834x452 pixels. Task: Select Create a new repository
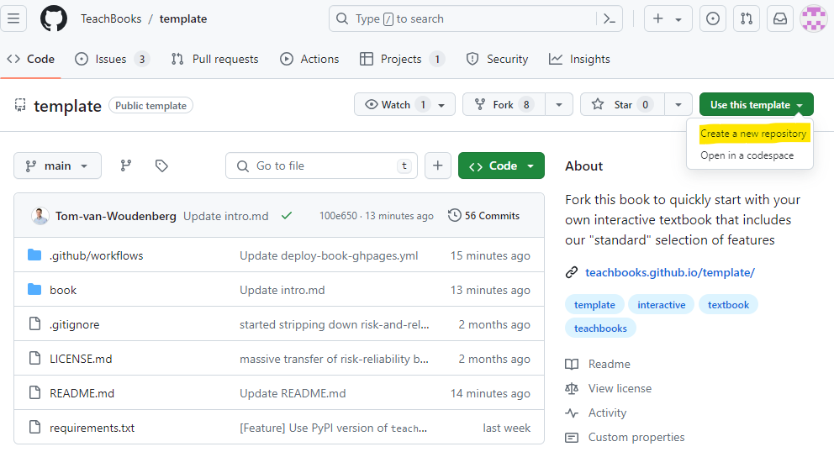click(753, 134)
